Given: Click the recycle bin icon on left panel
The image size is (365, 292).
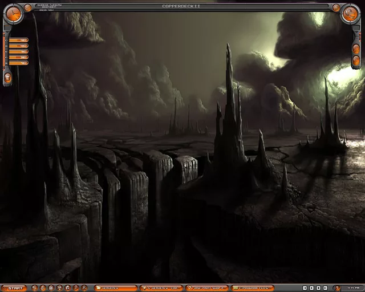Looking at the screenshot, I should point(7,77).
